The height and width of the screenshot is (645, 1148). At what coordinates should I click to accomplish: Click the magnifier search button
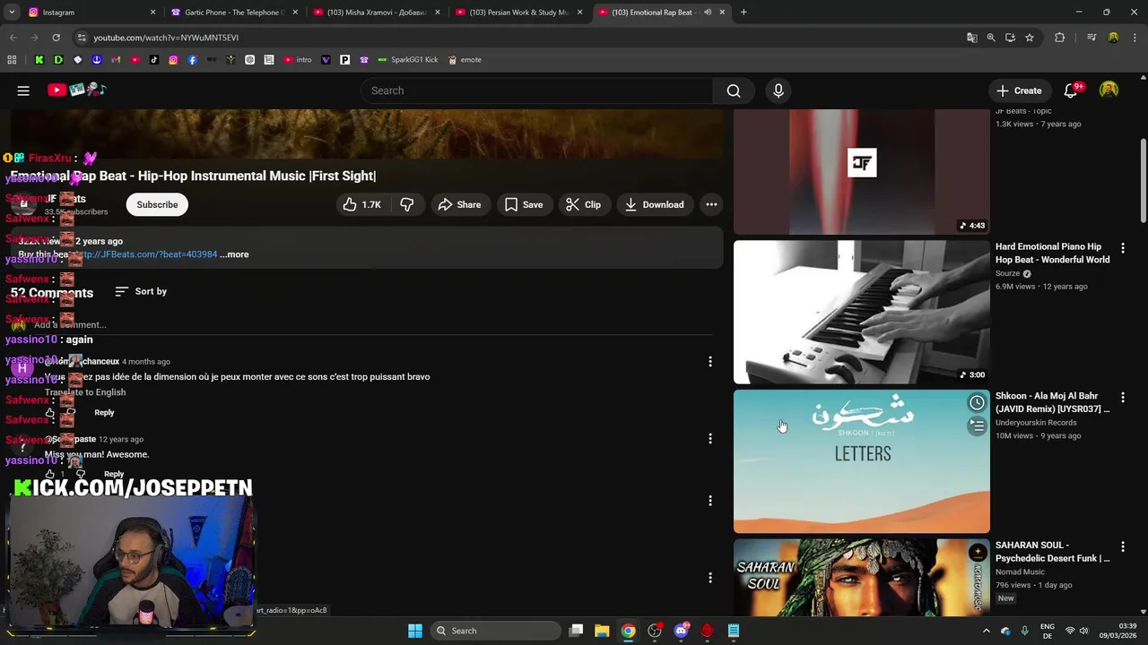[734, 90]
